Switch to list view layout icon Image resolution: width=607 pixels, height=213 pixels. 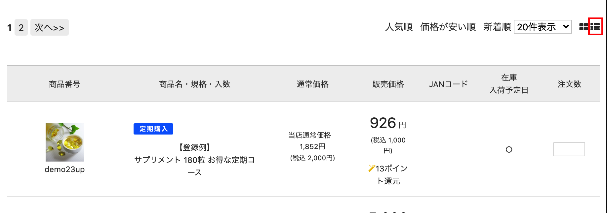coord(595,27)
